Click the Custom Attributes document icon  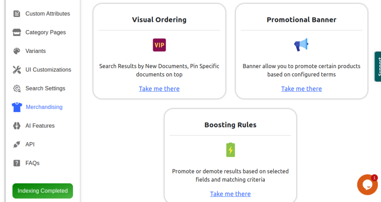pyautogui.click(x=17, y=14)
